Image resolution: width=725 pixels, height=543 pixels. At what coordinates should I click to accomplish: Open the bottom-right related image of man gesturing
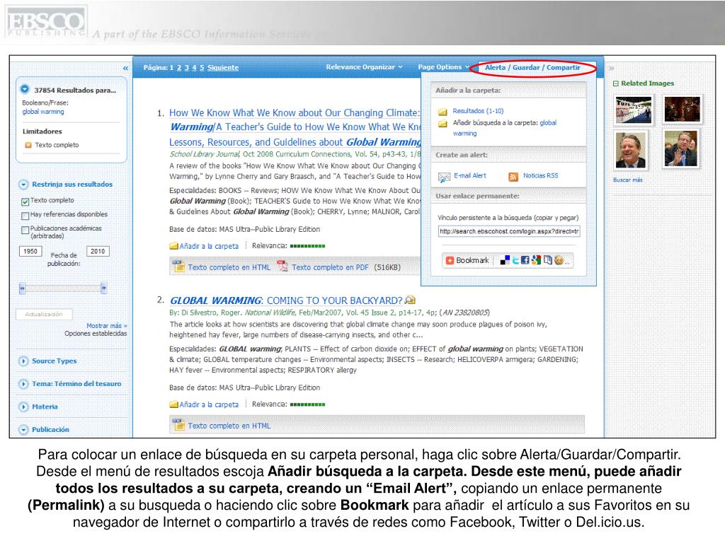(680, 148)
